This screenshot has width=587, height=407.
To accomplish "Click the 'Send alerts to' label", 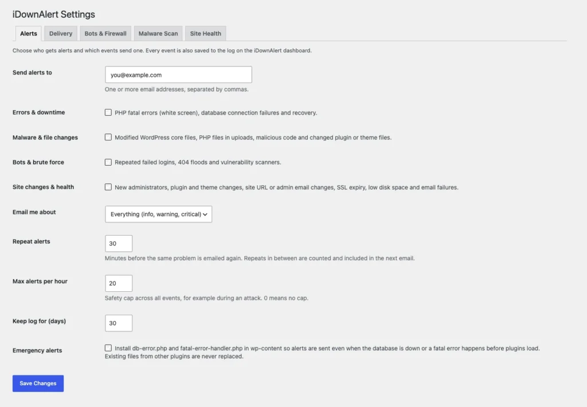I will click(32, 73).
